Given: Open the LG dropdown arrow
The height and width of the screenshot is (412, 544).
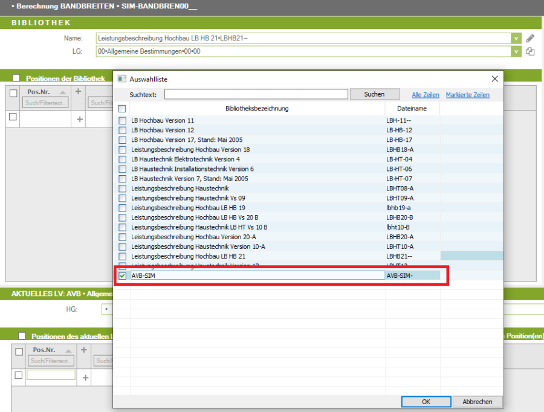Looking at the screenshot, I should click(516, 52).
